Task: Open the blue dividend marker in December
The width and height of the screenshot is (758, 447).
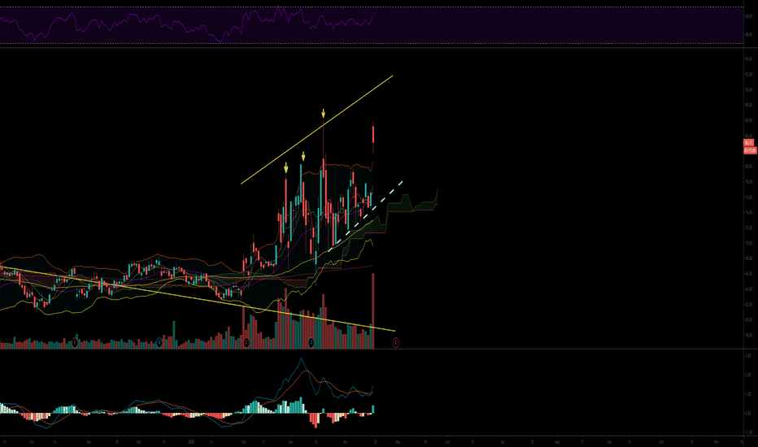Action: (x=159, y=343)
